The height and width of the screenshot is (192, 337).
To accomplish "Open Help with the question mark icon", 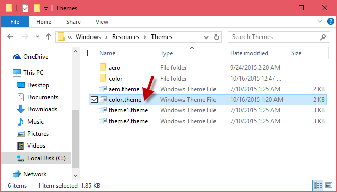I will 331,21.
